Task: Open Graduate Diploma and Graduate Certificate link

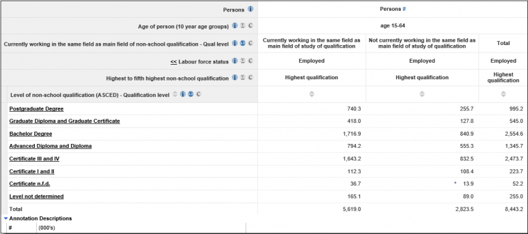Action: point(65,121)
